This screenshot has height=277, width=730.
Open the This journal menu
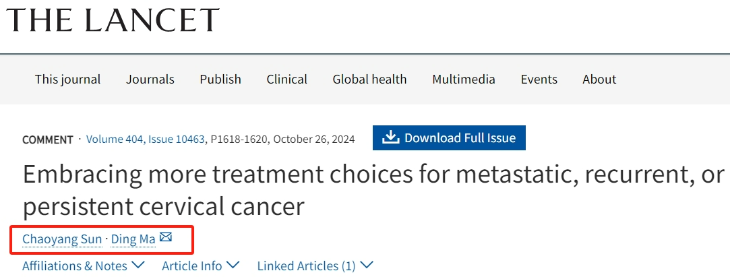(x=67, y=79)
